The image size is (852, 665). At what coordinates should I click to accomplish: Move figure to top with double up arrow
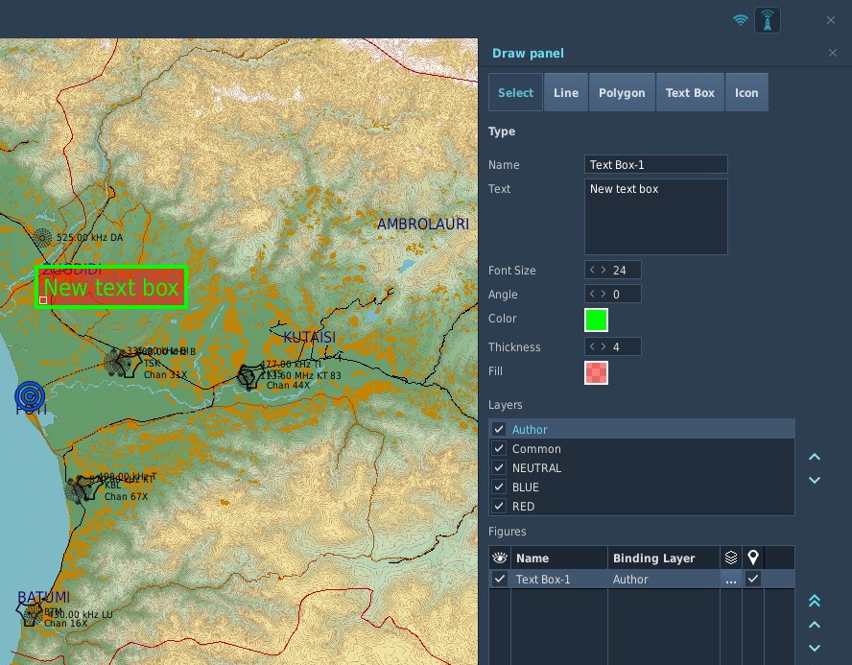point(814,601)
